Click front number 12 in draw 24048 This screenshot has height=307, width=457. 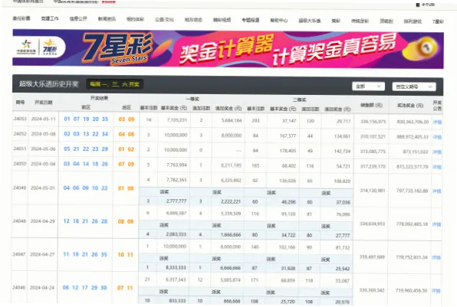[x=66, y=221]
